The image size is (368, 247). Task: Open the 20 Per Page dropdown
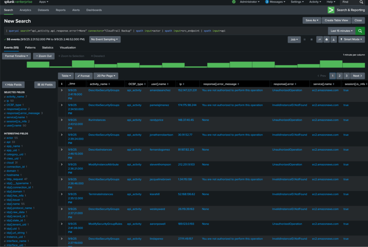(x=106, y=76)
